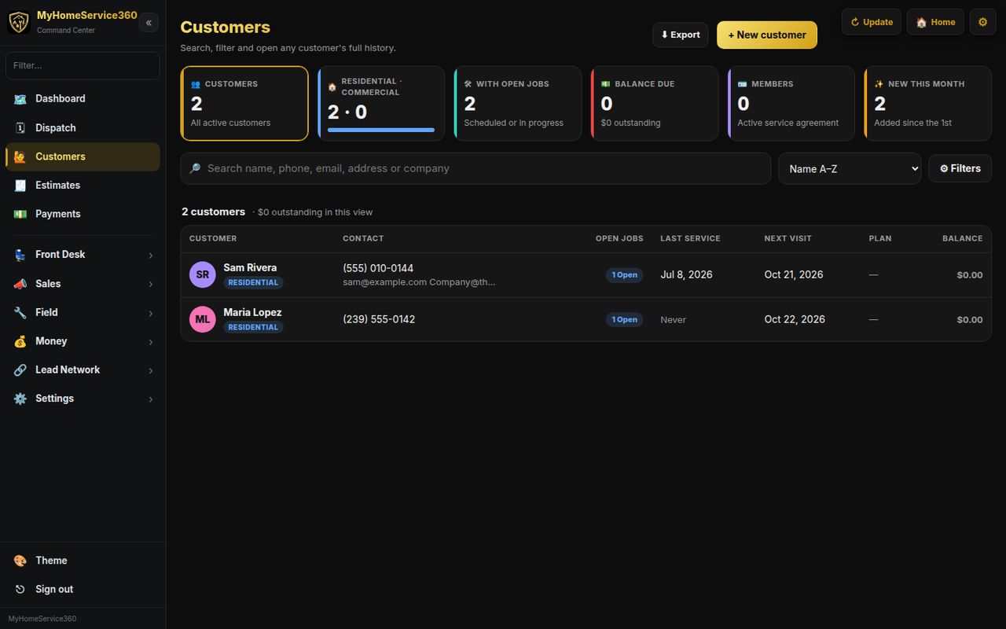
Task: Open the Customers page from the sidebar
Action: click(x=83, y=156)
